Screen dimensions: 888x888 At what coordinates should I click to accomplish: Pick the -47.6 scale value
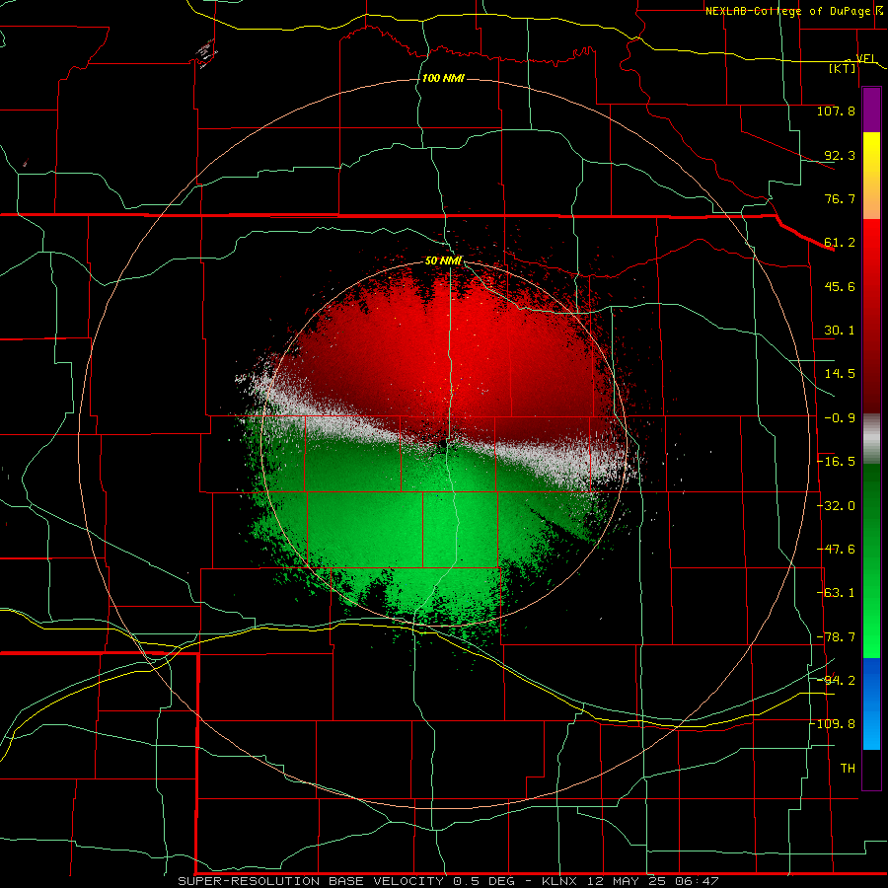coord(836,550)
